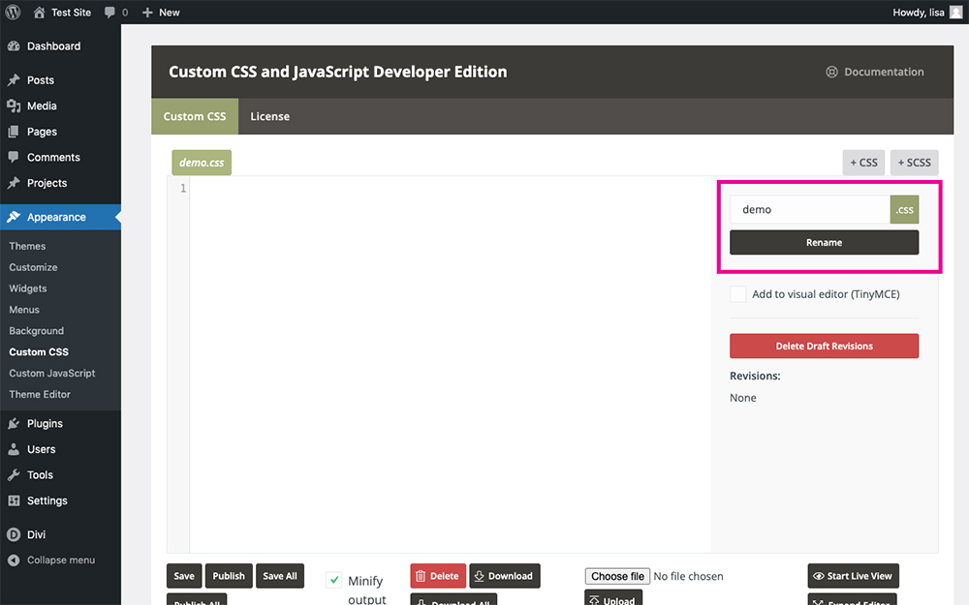Open the Divi menu

pos(60,534)
